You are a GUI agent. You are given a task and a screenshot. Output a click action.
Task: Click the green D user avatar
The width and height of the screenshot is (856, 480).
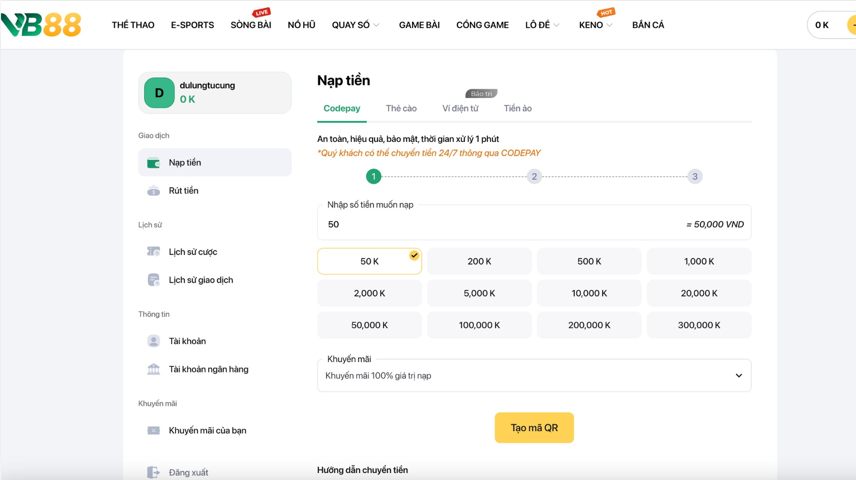click(x=159, y=93)
